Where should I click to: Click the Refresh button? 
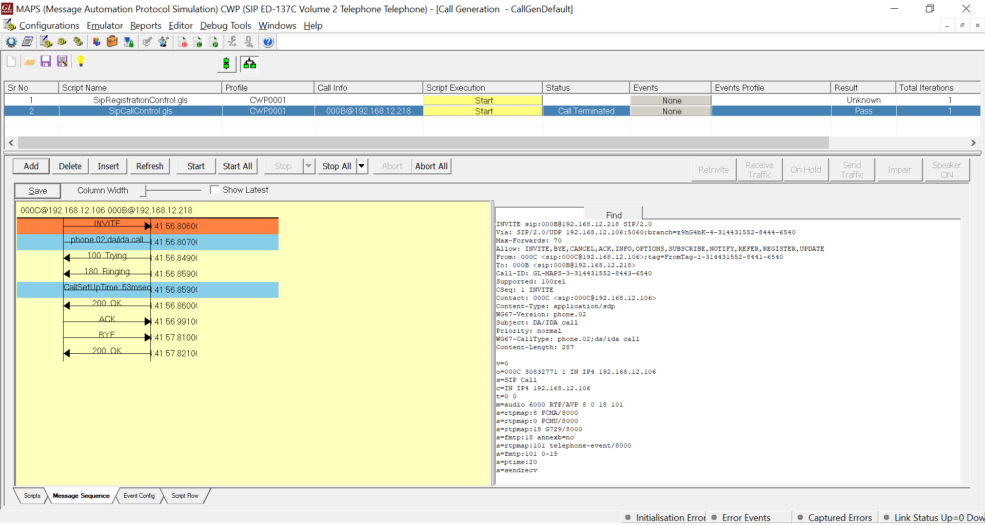coord(150,166)
